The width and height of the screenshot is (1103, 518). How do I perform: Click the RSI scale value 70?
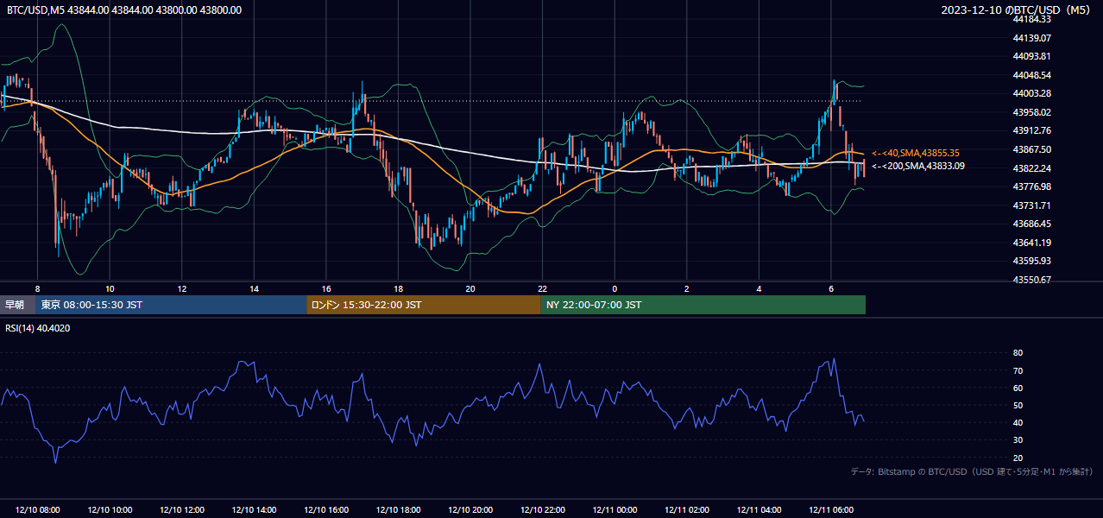pyautogui.click(x=1018, y=370)
